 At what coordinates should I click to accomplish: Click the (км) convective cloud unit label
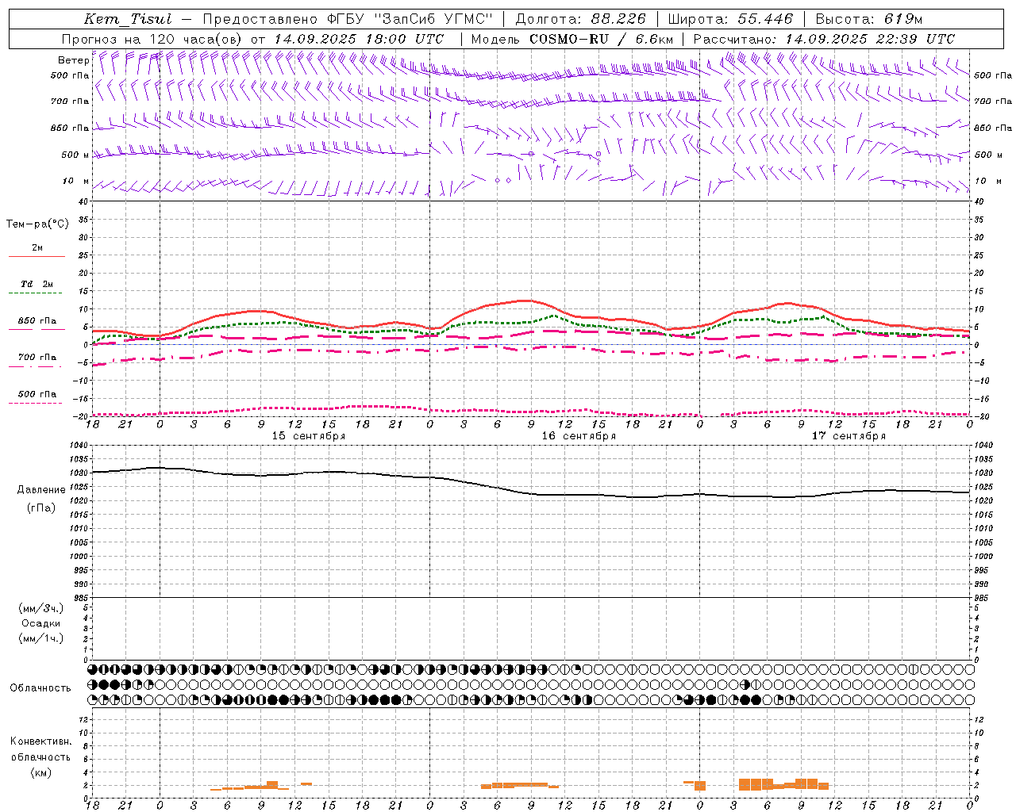click(x=40, y=772)
